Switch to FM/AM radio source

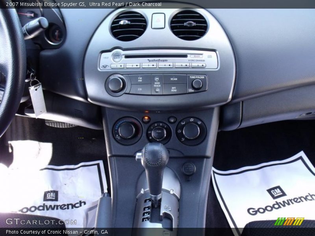[x=140, y=79]
